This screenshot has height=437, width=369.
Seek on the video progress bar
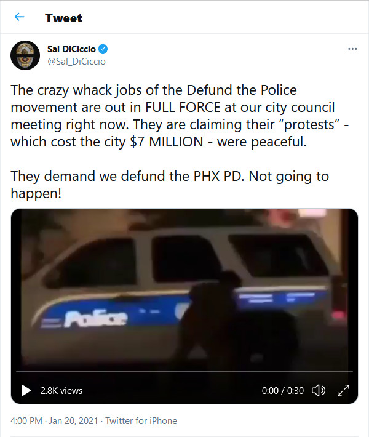coord(184,372)
